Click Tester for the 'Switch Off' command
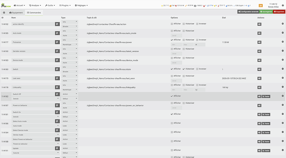 click(x=266, y=97)
